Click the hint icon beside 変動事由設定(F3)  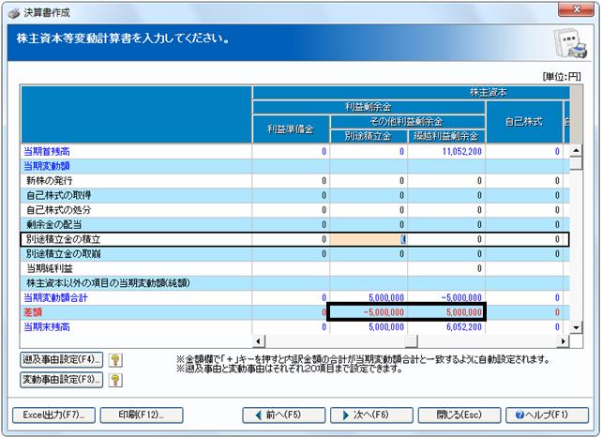tap(115, 380)
